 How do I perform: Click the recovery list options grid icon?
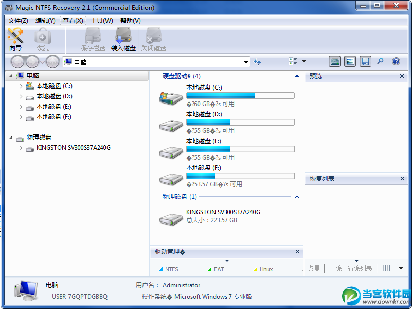(x=387, y=268)
